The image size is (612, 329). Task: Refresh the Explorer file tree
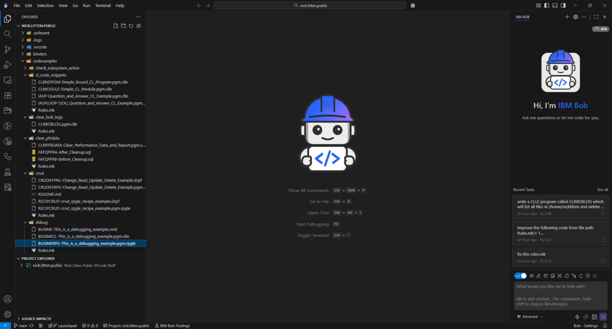click(x=131, y=26)
